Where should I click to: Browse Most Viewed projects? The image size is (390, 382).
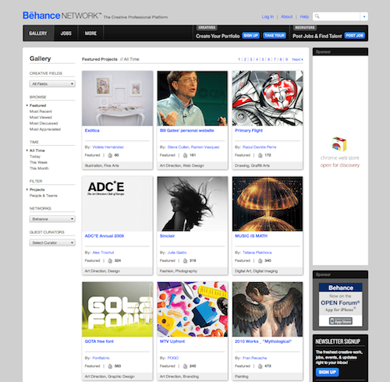pyautogui.click(x=41, y=118)
